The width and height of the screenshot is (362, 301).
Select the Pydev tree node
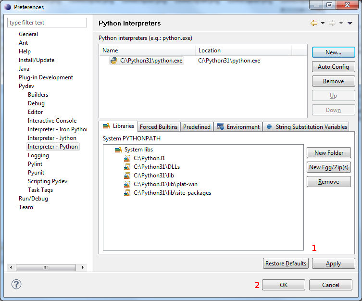pyautogui.click(x=26, y=86)
